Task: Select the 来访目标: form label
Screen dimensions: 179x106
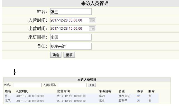Action: (x=38, y=37)
